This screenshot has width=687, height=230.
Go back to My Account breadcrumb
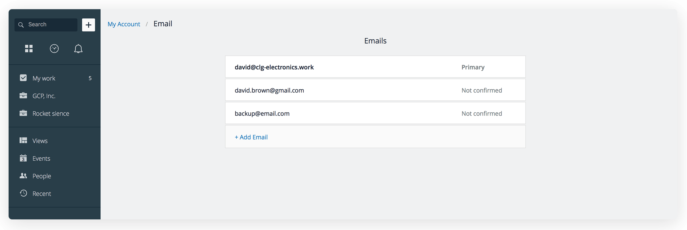(x=124, y=24)
